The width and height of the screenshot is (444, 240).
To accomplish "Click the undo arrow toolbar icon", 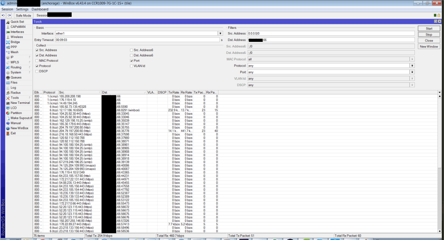I will tap(3, 16).
